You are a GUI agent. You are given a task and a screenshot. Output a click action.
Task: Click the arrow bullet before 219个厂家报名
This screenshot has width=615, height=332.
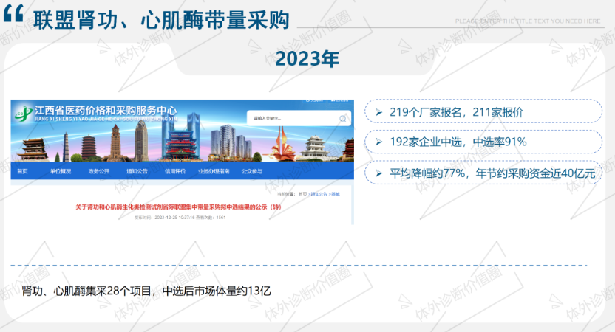[379, 112]
